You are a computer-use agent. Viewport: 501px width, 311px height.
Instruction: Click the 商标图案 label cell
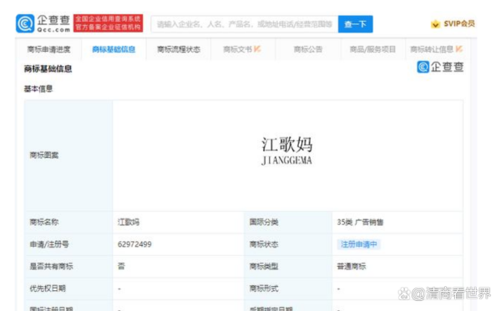(68, 155)
